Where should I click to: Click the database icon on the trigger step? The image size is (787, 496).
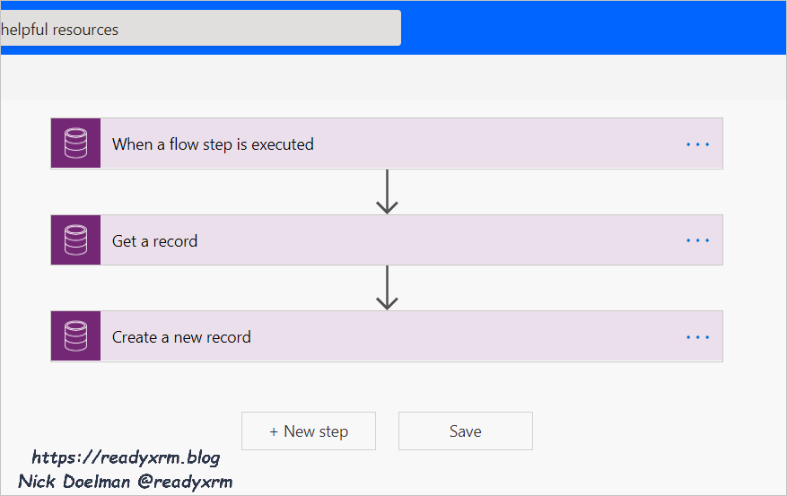75,144
